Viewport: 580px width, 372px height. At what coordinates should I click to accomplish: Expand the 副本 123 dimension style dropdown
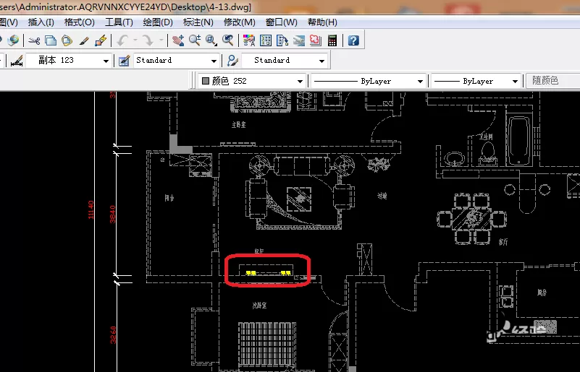[106, 61]
